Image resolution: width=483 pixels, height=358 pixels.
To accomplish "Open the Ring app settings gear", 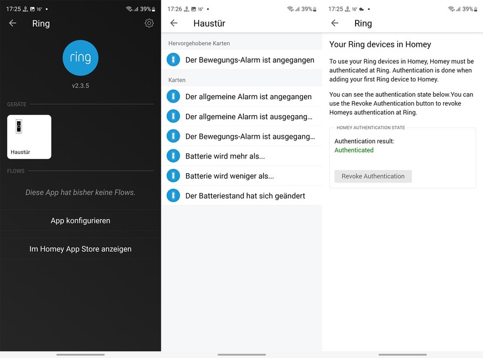I will (x=149, y=23).
